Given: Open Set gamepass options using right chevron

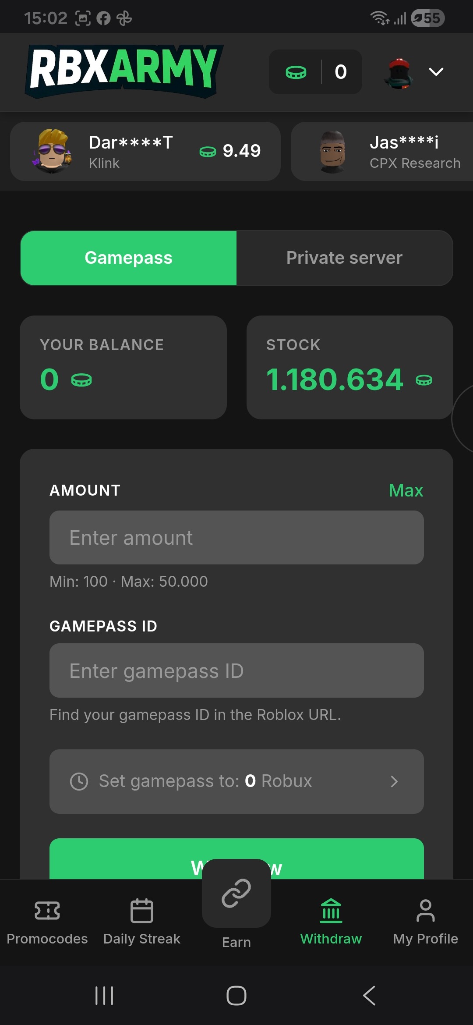Looking at the screenshot, I should [x=395, y=781].
